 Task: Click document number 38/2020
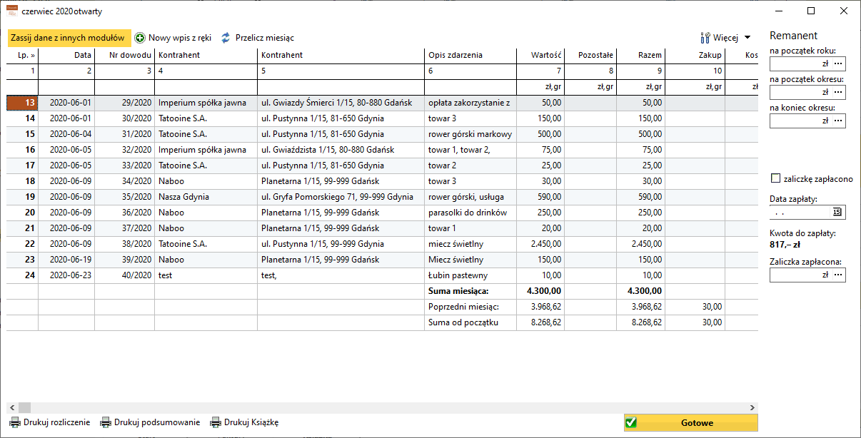tap(125, 244)
